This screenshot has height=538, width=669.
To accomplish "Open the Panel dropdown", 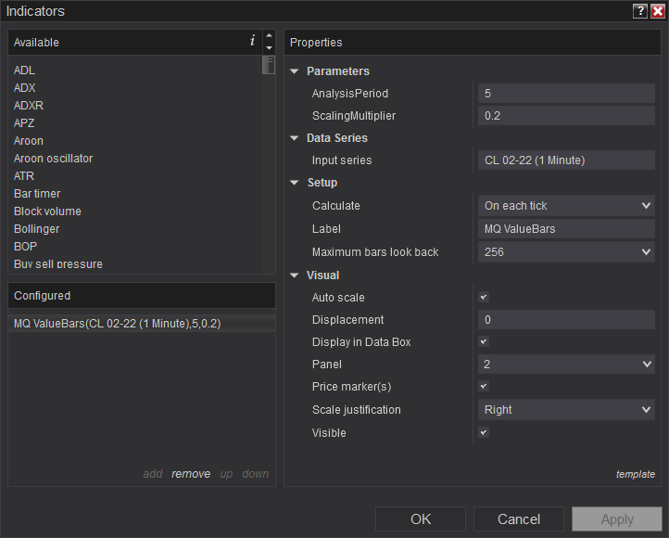I will [566, 365].
